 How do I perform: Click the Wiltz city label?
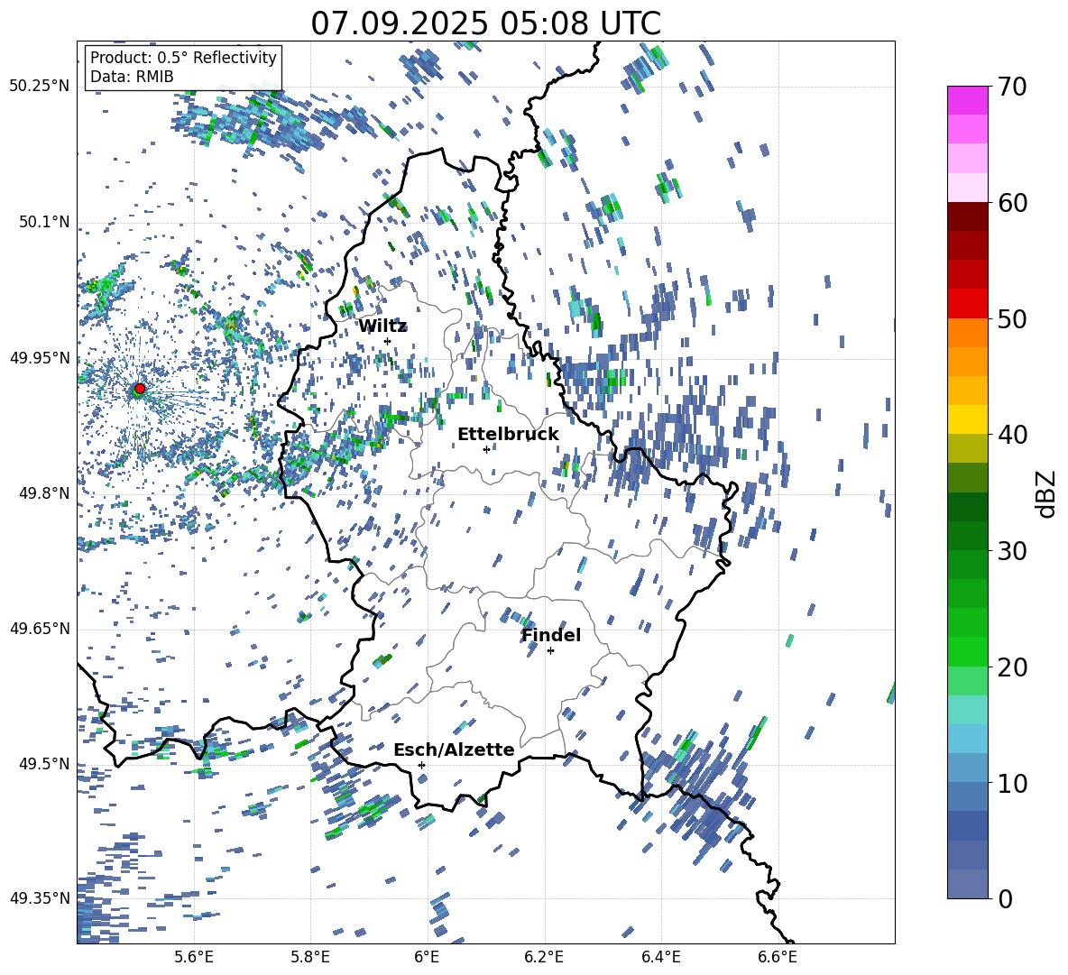[382, 326]
